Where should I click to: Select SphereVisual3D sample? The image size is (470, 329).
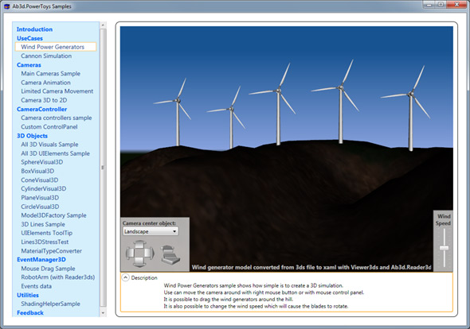point(42,162)
